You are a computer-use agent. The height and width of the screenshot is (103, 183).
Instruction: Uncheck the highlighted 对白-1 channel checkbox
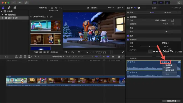pyautogui.click(x=128, y=62)
